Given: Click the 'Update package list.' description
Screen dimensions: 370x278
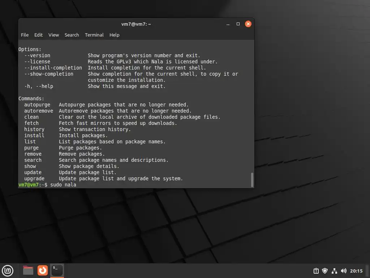Looking at the screenshot, I should click(x=87, y=172).
